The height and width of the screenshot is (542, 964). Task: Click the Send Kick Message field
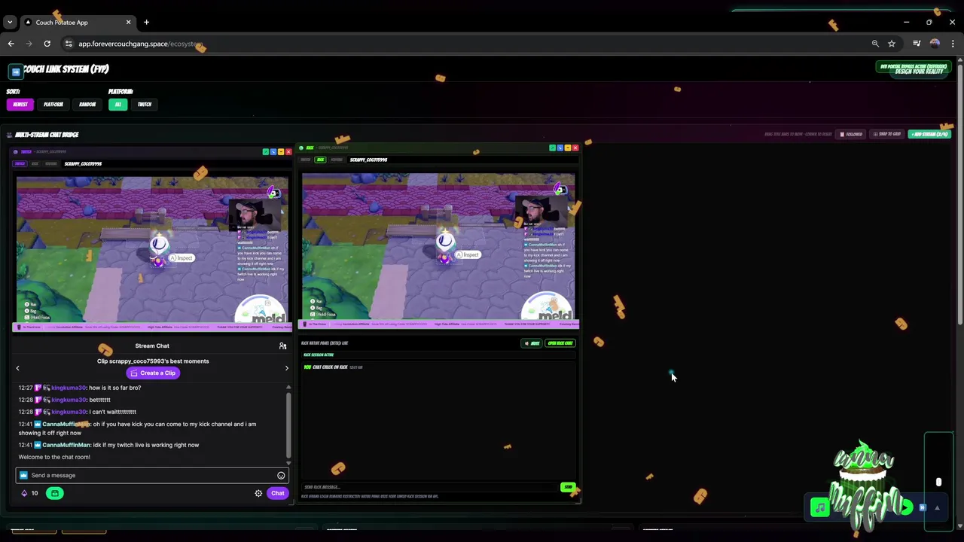pyautogui.click(x=429, y=487)
